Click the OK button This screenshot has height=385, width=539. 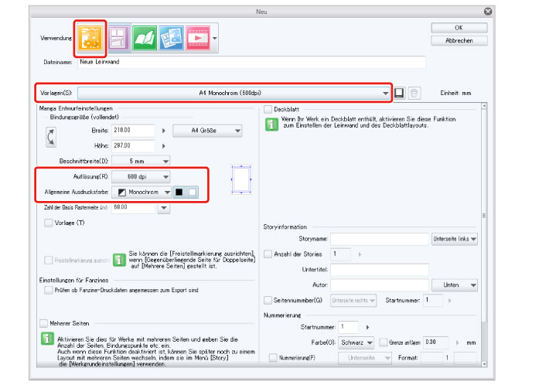coord(459,28)
